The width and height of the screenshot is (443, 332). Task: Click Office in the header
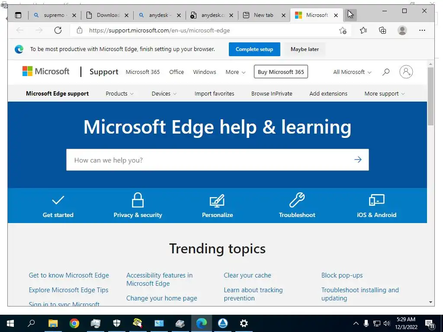tap(177, 72)
